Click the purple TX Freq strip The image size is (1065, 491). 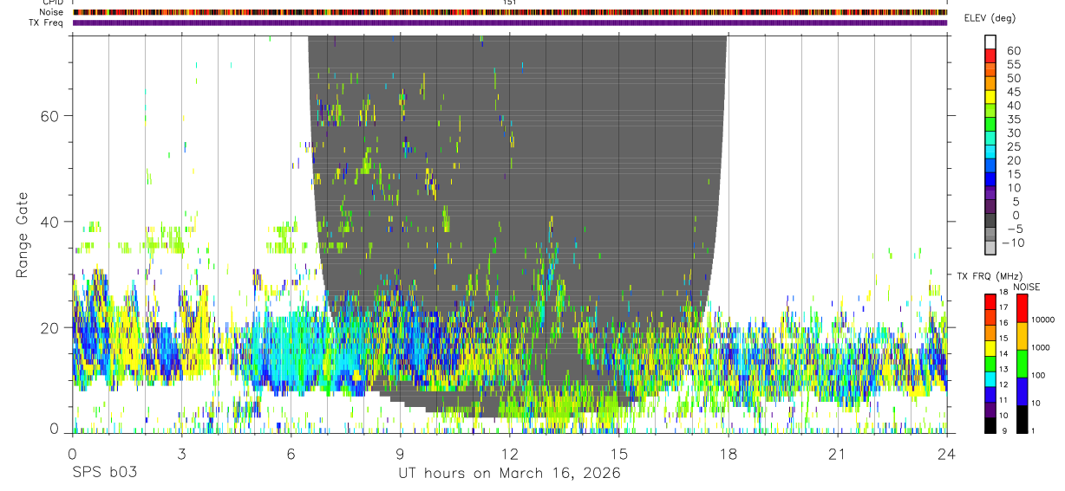510,23
